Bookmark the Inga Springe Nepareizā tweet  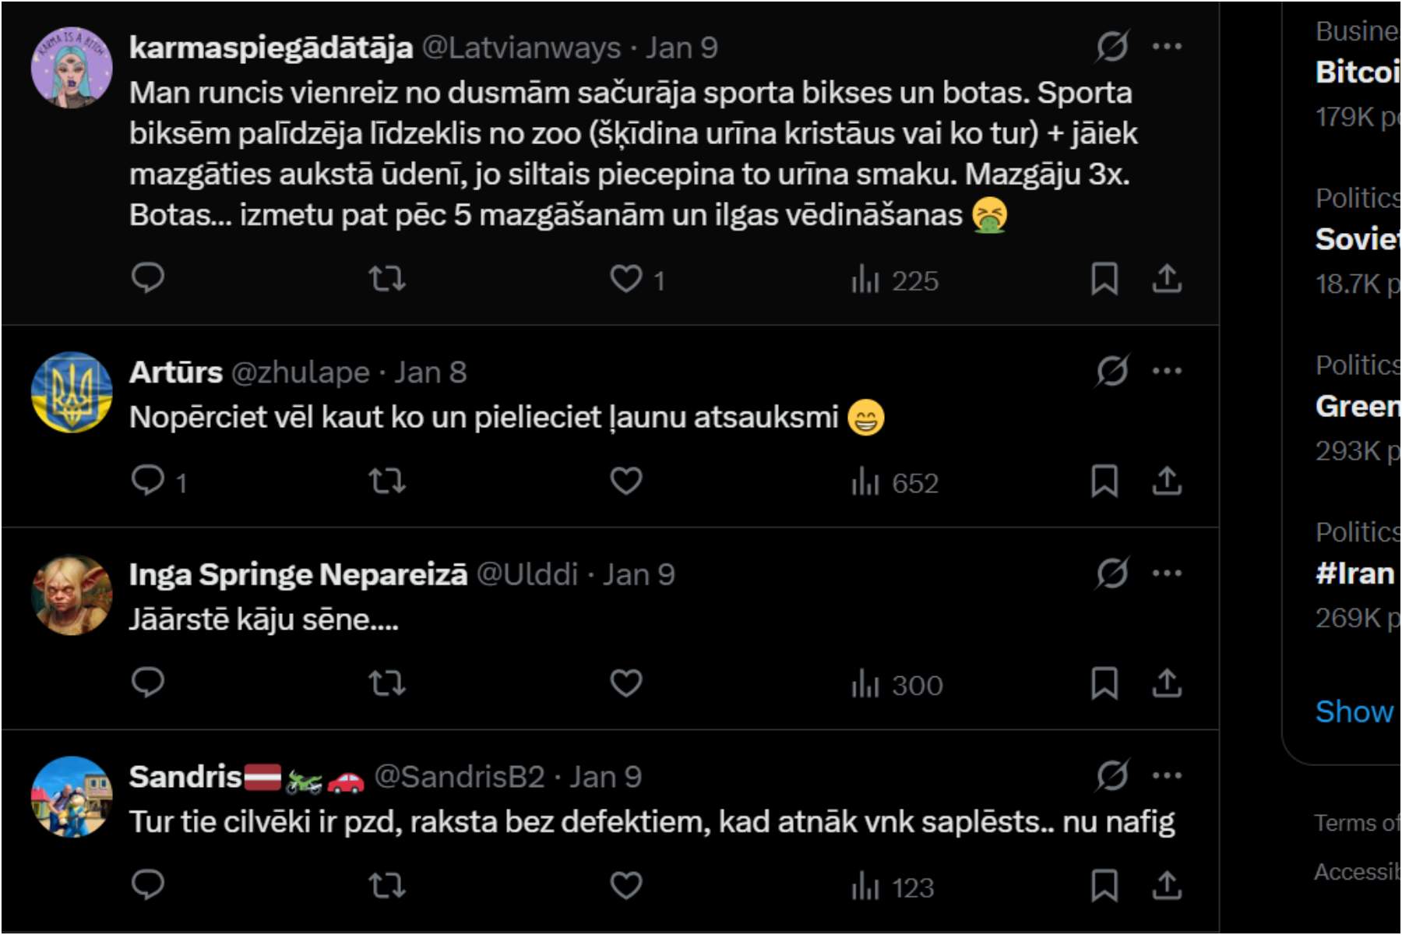point(1104,683)
